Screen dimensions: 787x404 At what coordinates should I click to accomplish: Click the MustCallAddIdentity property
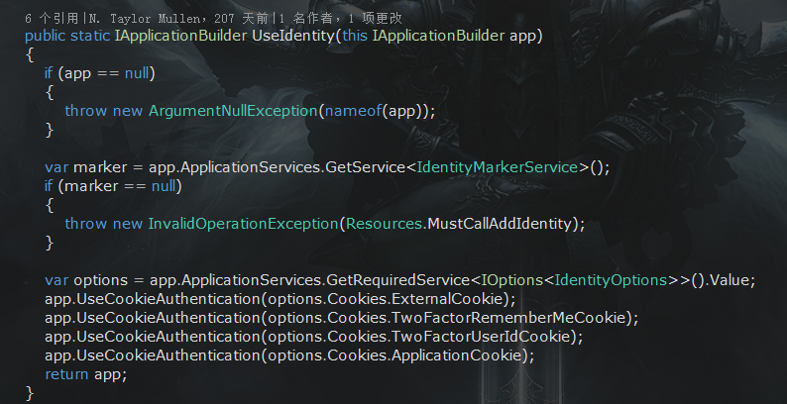click(x=500, y=224)
